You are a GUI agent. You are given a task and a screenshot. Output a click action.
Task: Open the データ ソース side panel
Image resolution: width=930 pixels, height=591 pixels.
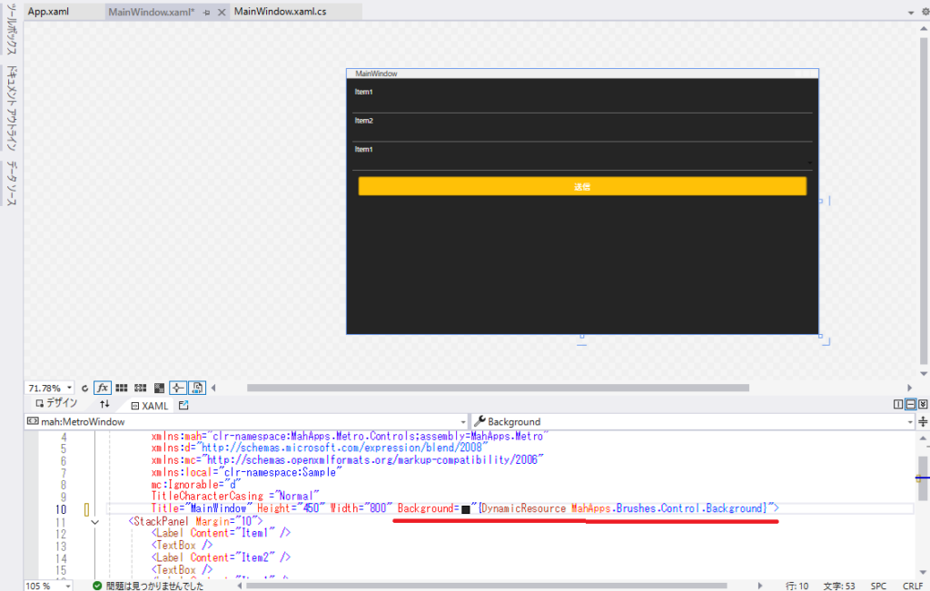point(12,183)
